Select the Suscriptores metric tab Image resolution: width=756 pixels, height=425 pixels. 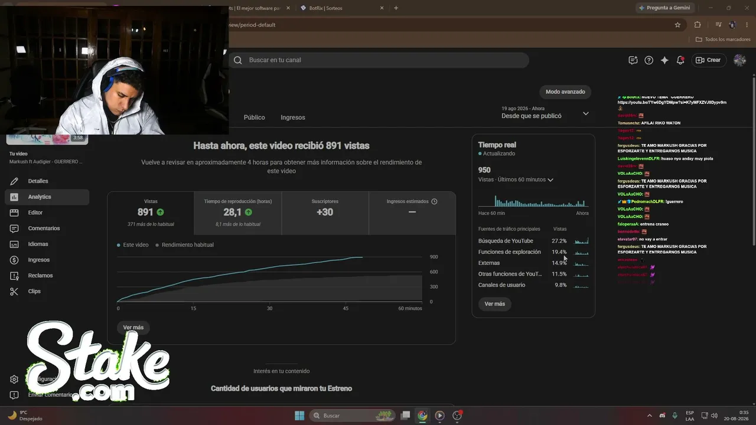pos(325,212)
